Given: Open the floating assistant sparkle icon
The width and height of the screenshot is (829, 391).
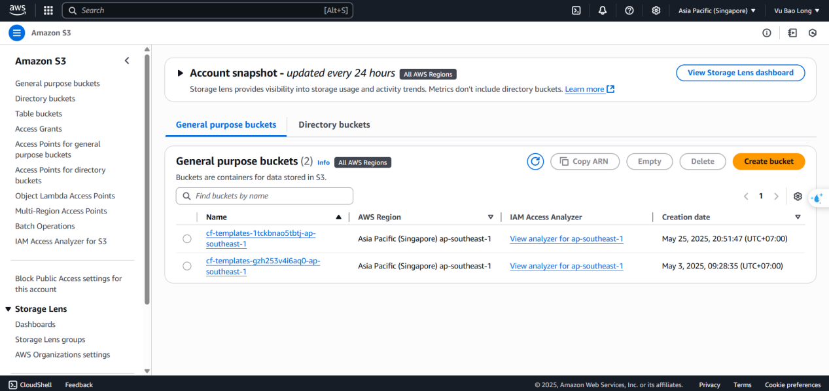Looking at the screenshot, I should [817, 198].
